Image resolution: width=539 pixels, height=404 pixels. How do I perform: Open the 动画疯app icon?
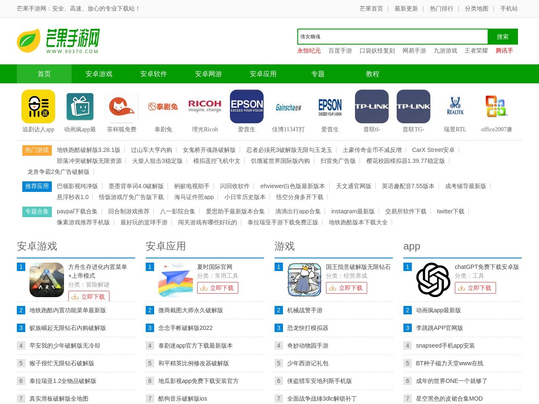[x=80, y=106]
